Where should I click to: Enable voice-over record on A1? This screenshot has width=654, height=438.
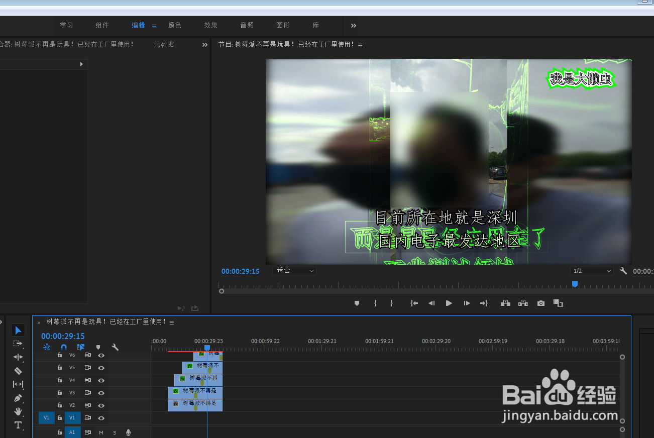coord(129,432)
